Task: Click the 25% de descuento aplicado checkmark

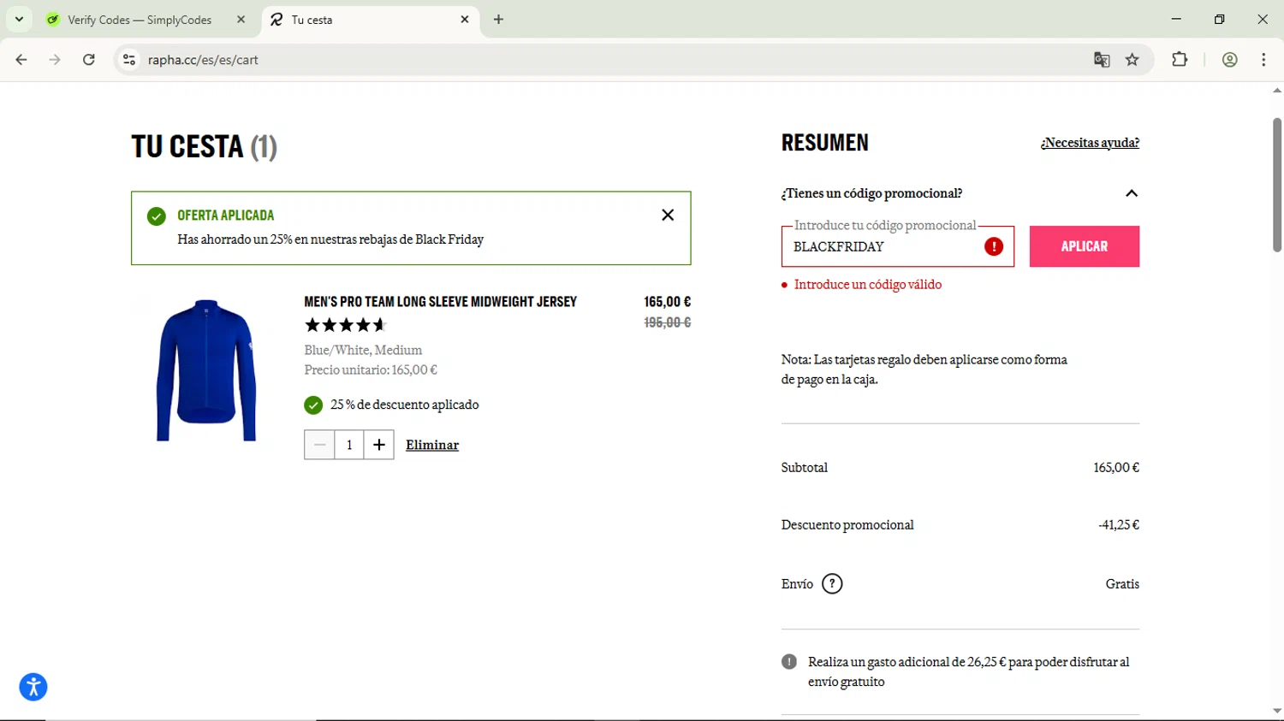Action: click(x=313, y=405)
